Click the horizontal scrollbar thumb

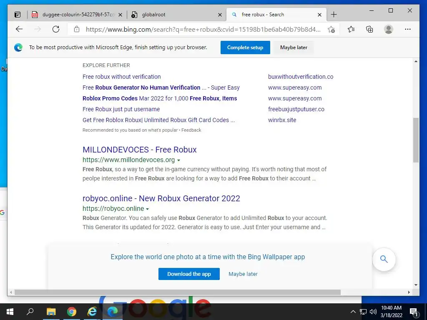(x=178, y=292)
